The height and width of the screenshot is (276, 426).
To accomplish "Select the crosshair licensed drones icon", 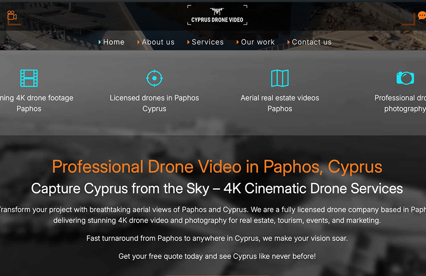I will [154, 78].
